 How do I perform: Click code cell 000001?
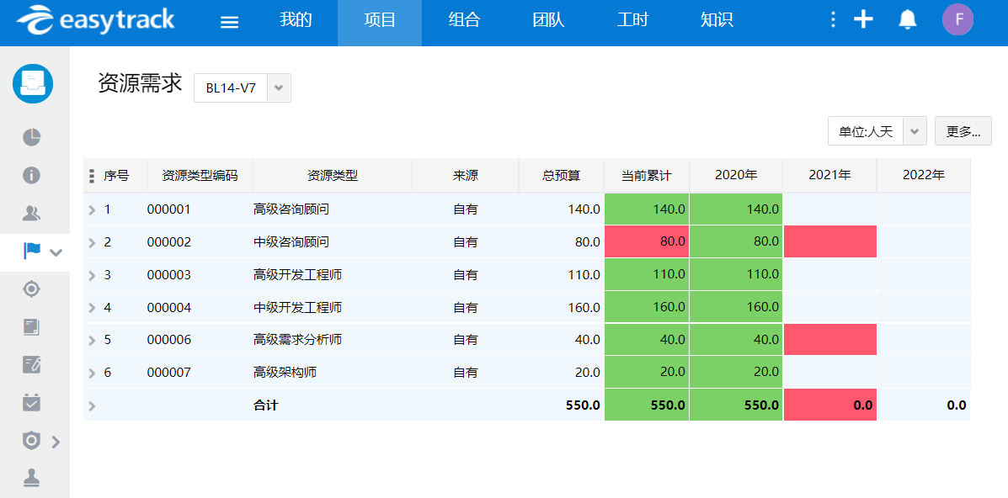tap(169, 209)
